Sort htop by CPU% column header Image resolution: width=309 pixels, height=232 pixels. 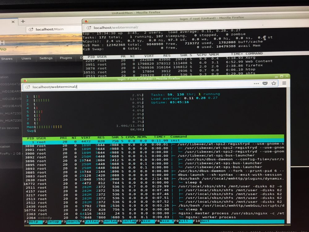(130, 137)
